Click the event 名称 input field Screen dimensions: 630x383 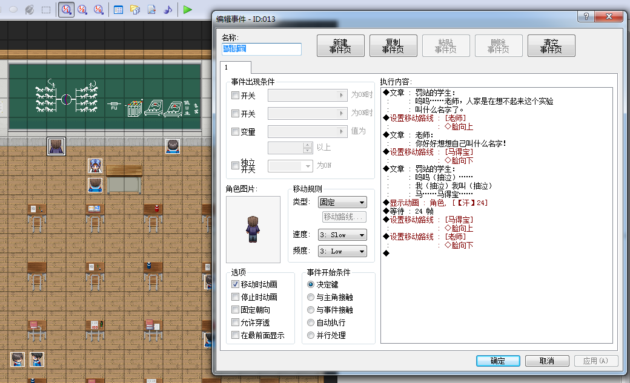(262, 49)
